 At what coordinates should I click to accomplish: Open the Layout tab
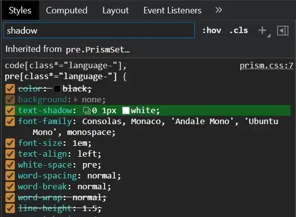(x=116, y=10)
